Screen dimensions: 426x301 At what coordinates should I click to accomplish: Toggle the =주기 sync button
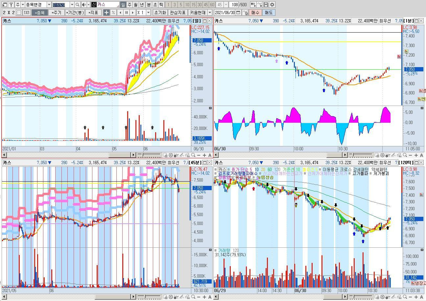click(x=56, y=13)
